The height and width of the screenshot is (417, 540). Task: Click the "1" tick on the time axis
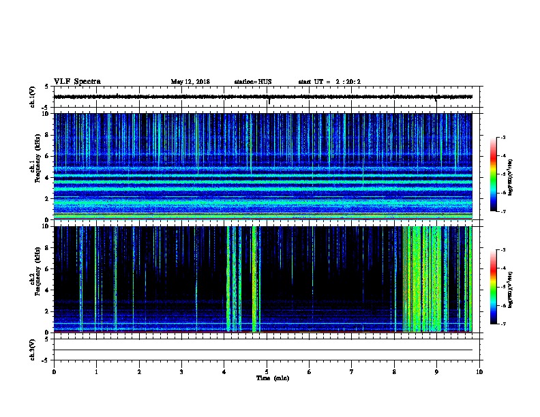[96, 372]
